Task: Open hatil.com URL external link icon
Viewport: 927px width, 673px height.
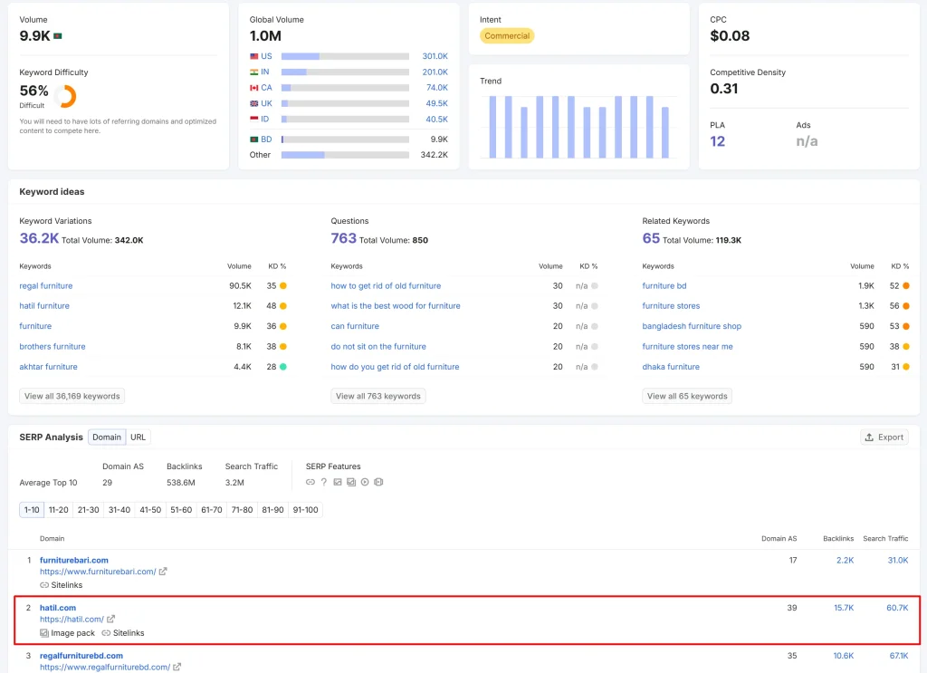Action: point(110,620)
